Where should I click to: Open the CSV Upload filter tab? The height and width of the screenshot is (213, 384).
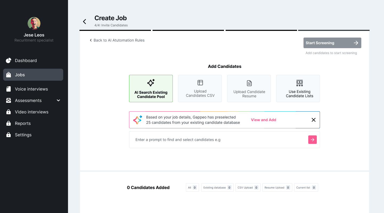point(248,187)
